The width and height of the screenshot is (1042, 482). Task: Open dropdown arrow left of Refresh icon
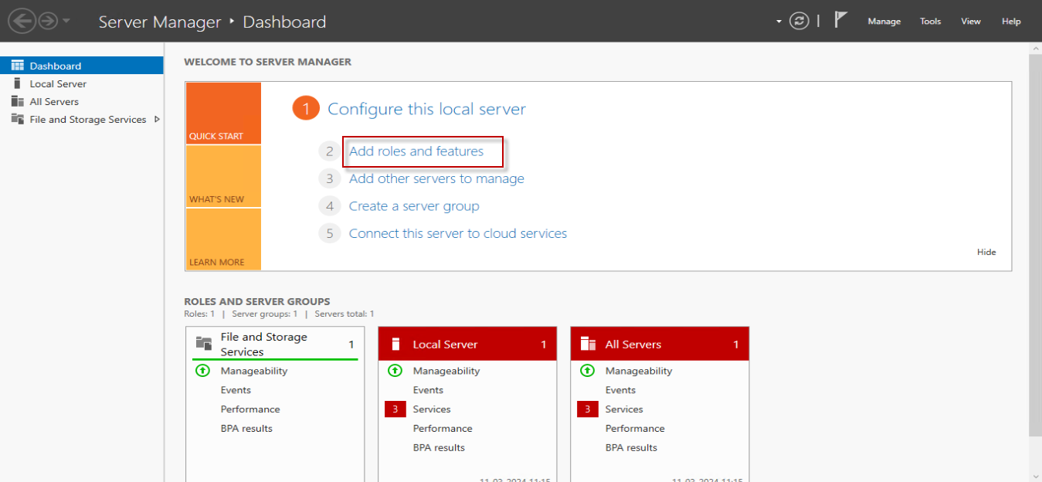click(x=779, y=22)
